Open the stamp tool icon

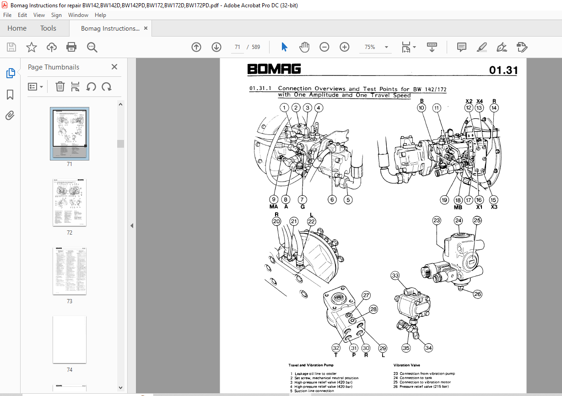pyautogui.click(x=522, y=47)
